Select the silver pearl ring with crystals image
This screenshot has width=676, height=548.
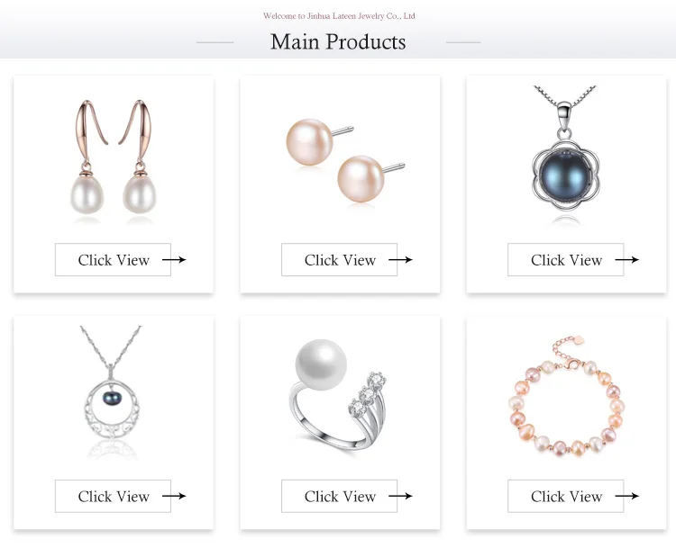pyautogui.click(x=337, y=395)
